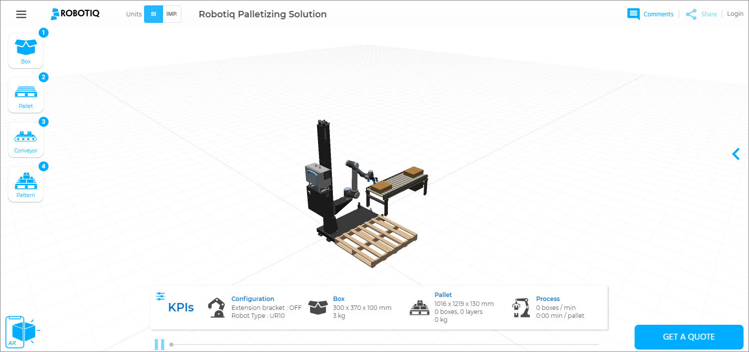Pause the palletizing animation

coord(160,344)
